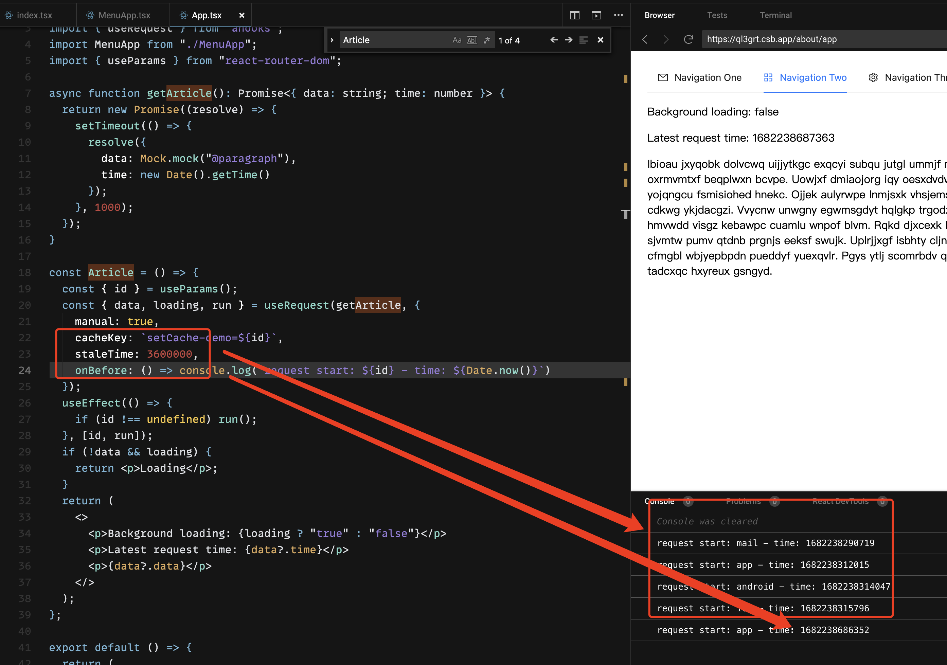Image resolution: width=947 pixels, height=665 pixels.
Task: Enable regex search mode
Action: (x=487, y=40)
